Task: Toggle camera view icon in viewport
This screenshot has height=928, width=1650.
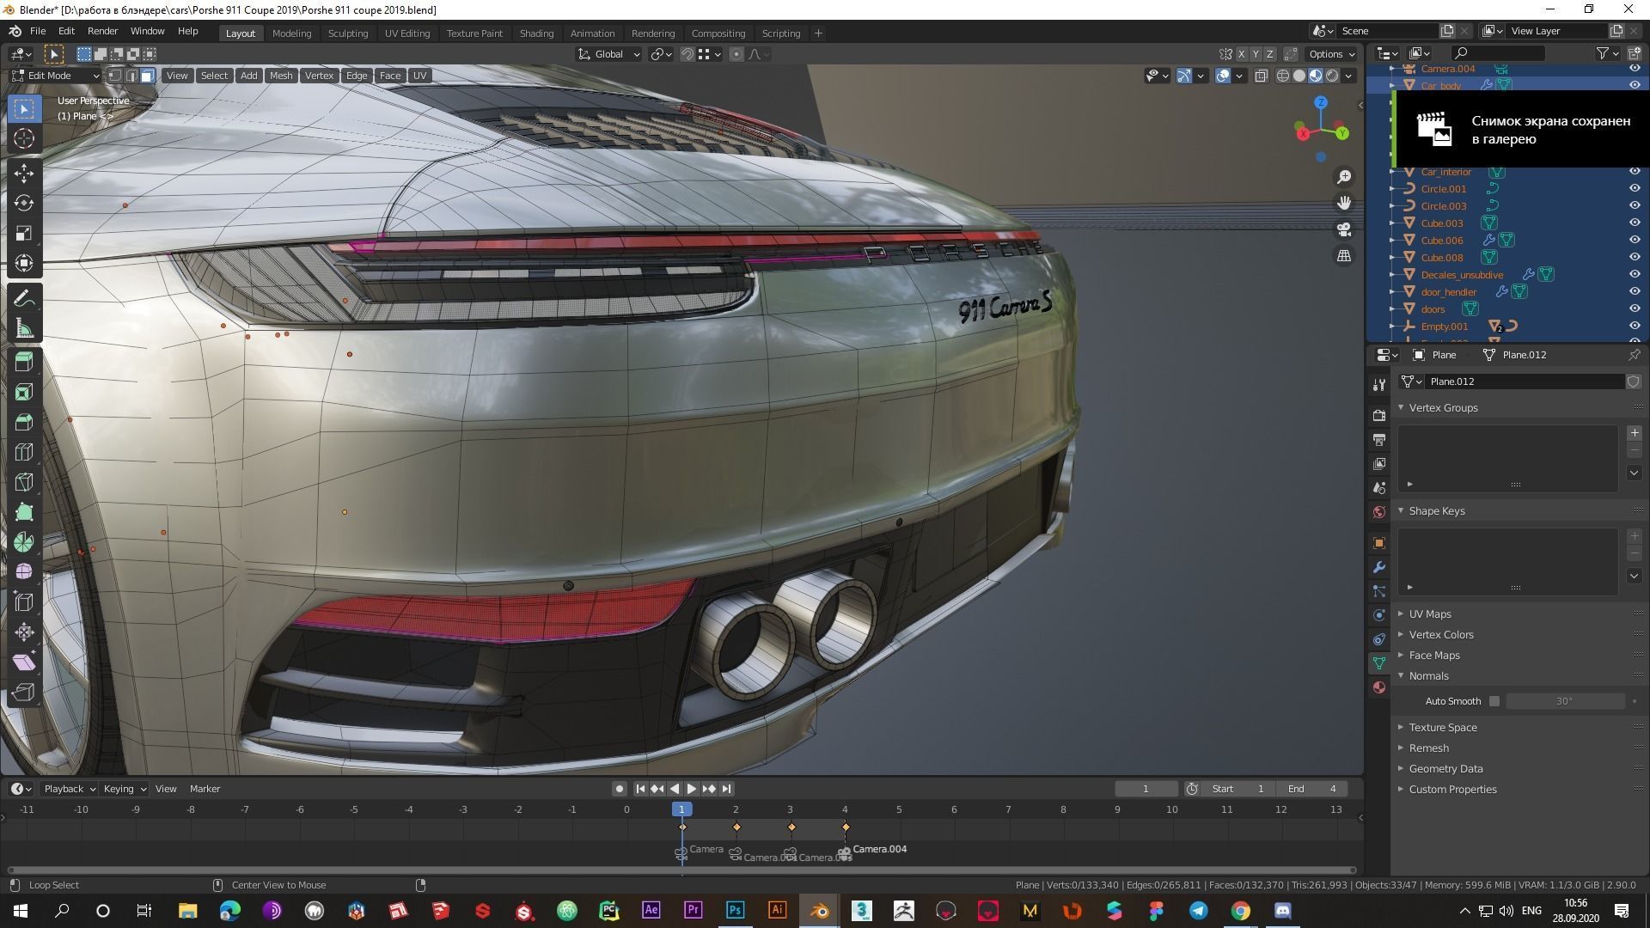Action: pos(1344,229)
